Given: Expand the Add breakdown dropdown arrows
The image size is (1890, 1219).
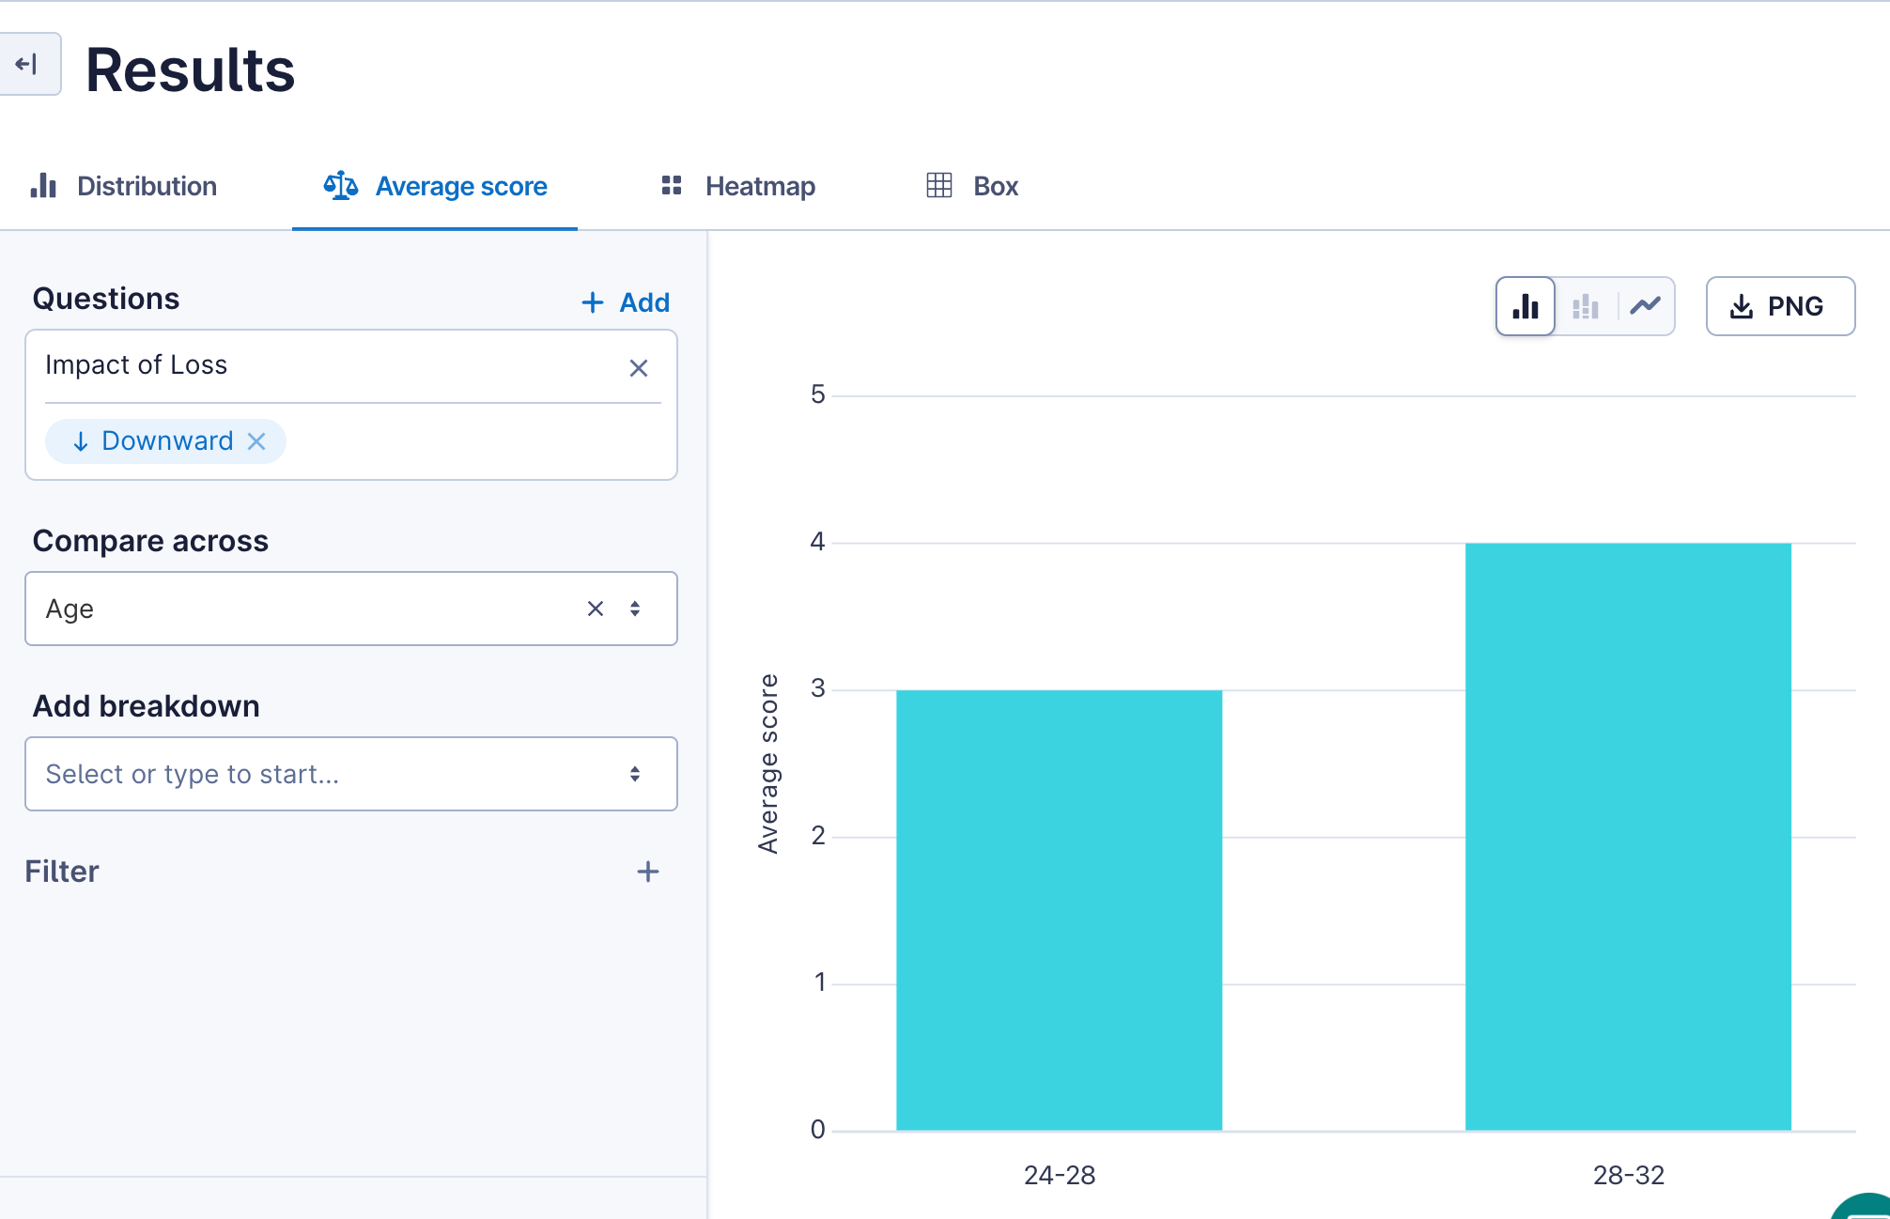Looking at the screenshot, I should pos(635,774).
